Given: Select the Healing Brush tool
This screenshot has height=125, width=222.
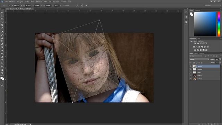Looking at the screenshot, I should (x=2, y=32).
